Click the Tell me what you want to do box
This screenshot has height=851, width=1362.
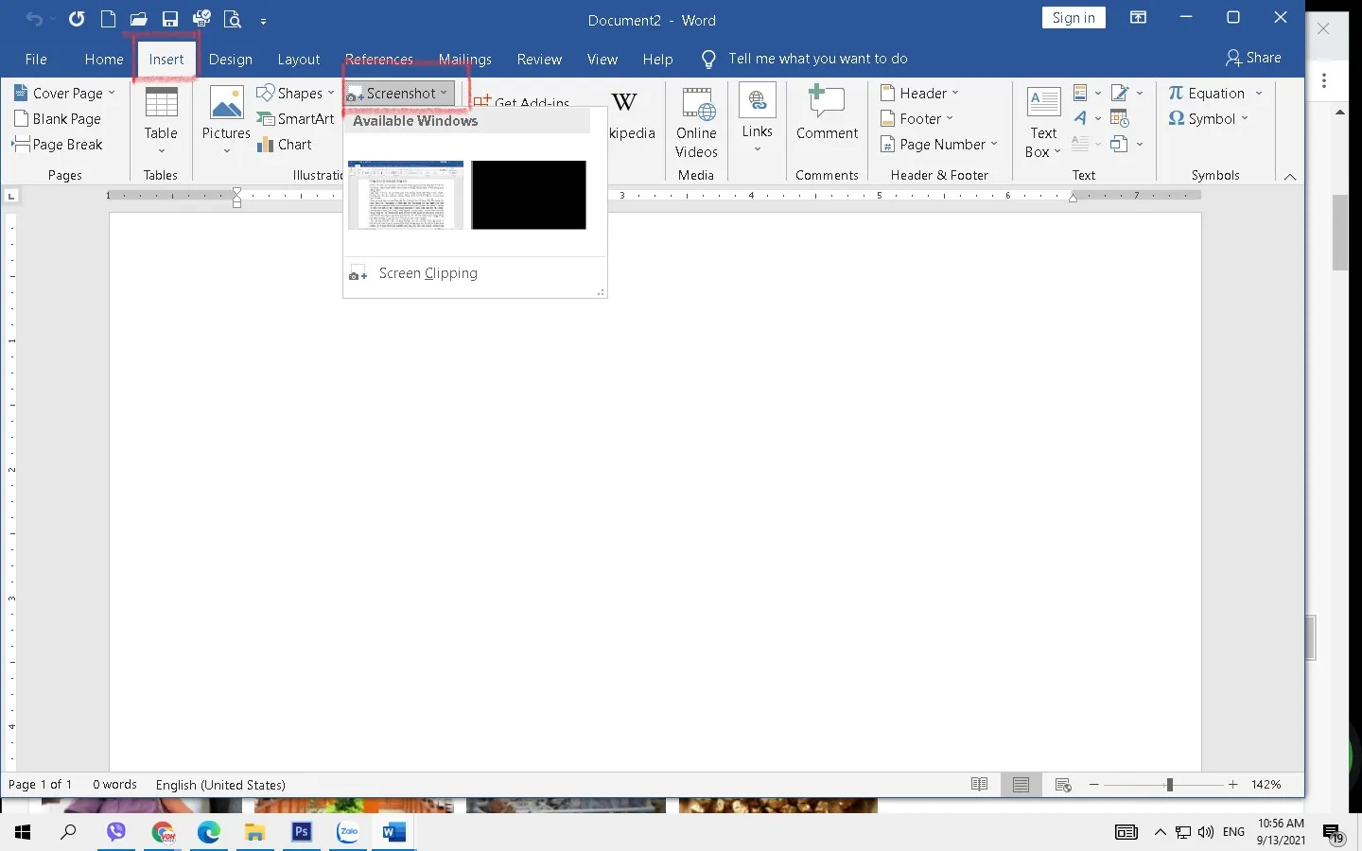817,59
